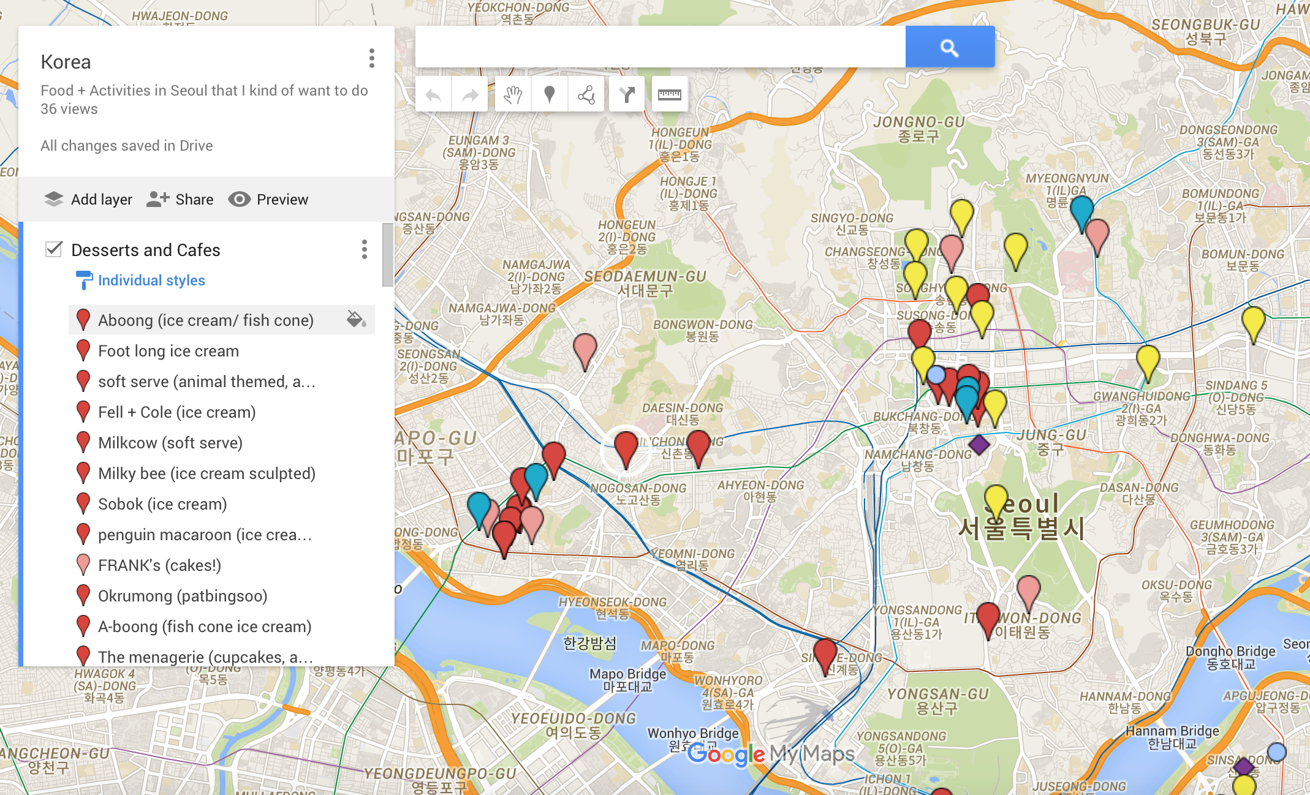
Task: Click the Redo arrow
Action: point(469,94)
